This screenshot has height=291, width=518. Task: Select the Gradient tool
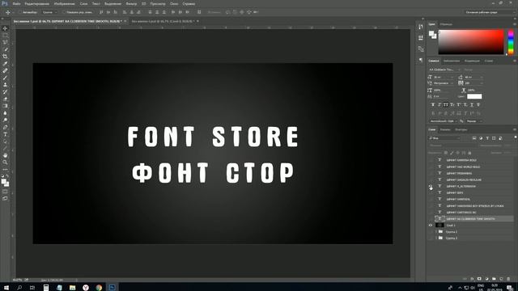[x=5, y=106]
